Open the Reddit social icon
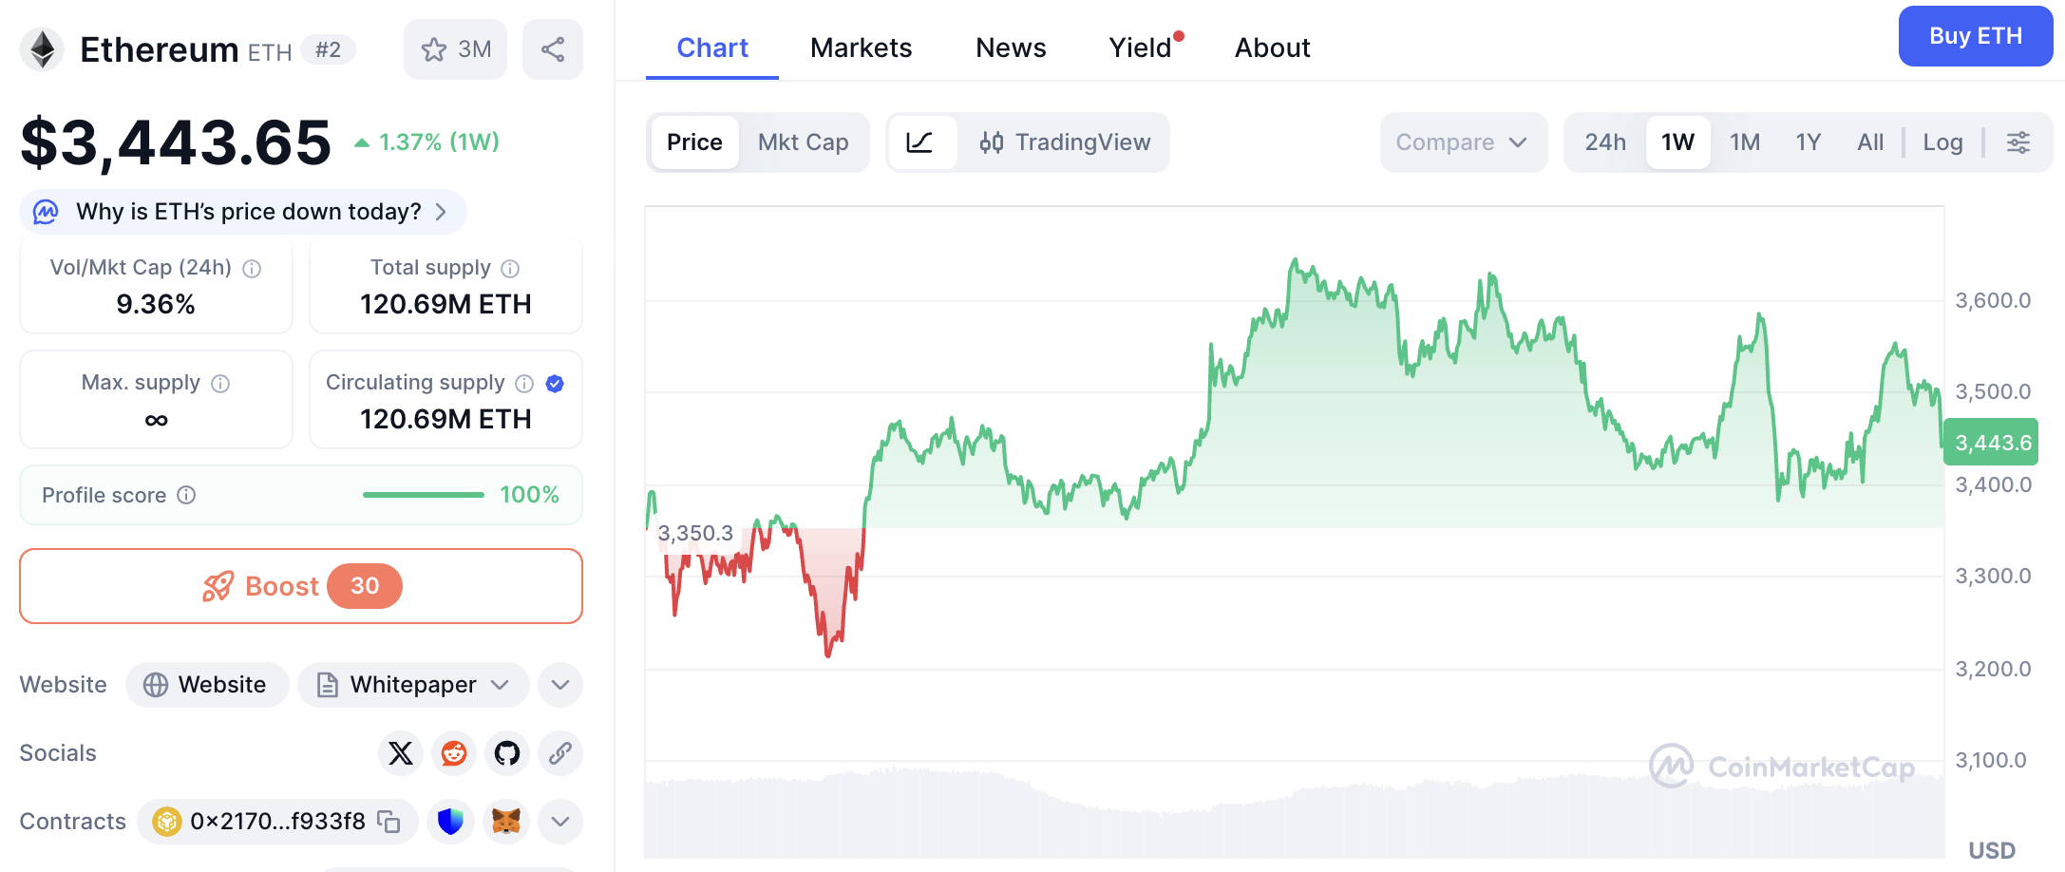2065x872 pixels. point(453,753)
